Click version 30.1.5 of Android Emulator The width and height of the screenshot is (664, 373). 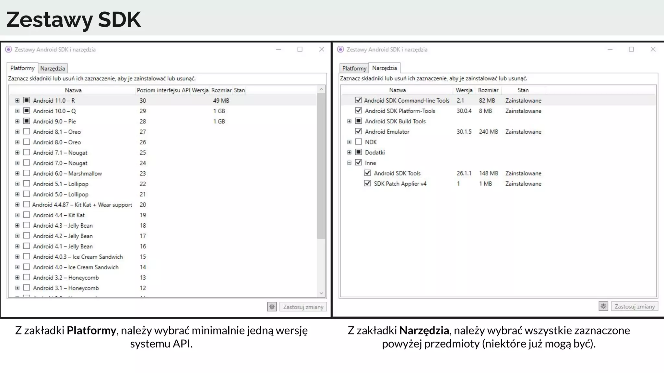[464, 132]
